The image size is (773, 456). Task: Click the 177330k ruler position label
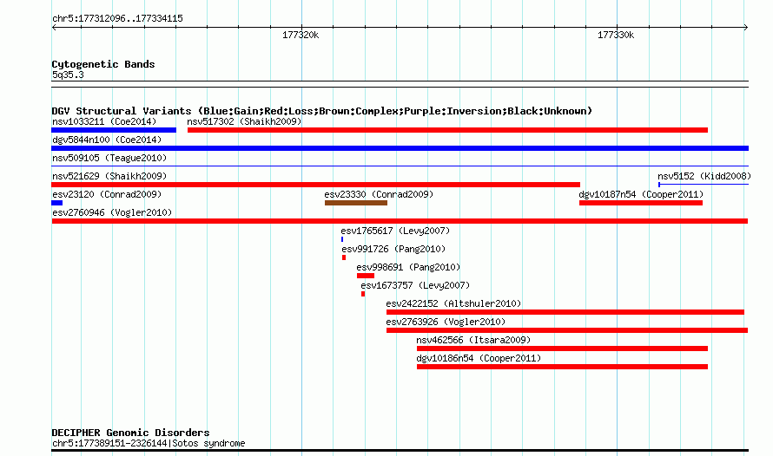point(616,36)
